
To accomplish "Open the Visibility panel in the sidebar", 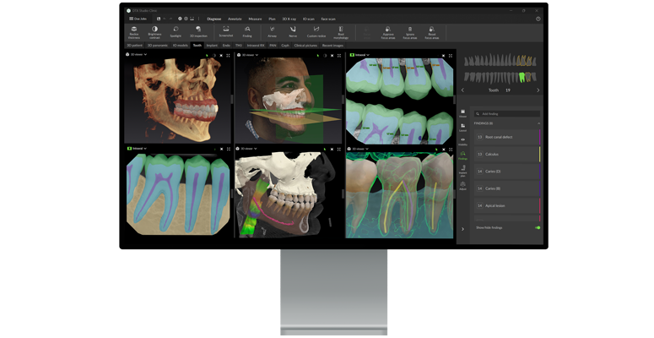I will click(x=462, y=141).
